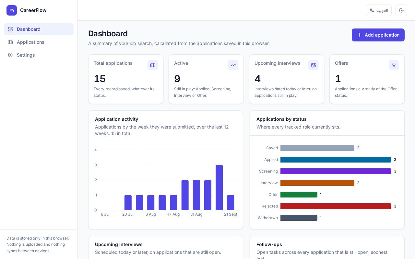Click the data storage notice in sidebar
Viewport: 415px width, 259px height.
(38, 244)
